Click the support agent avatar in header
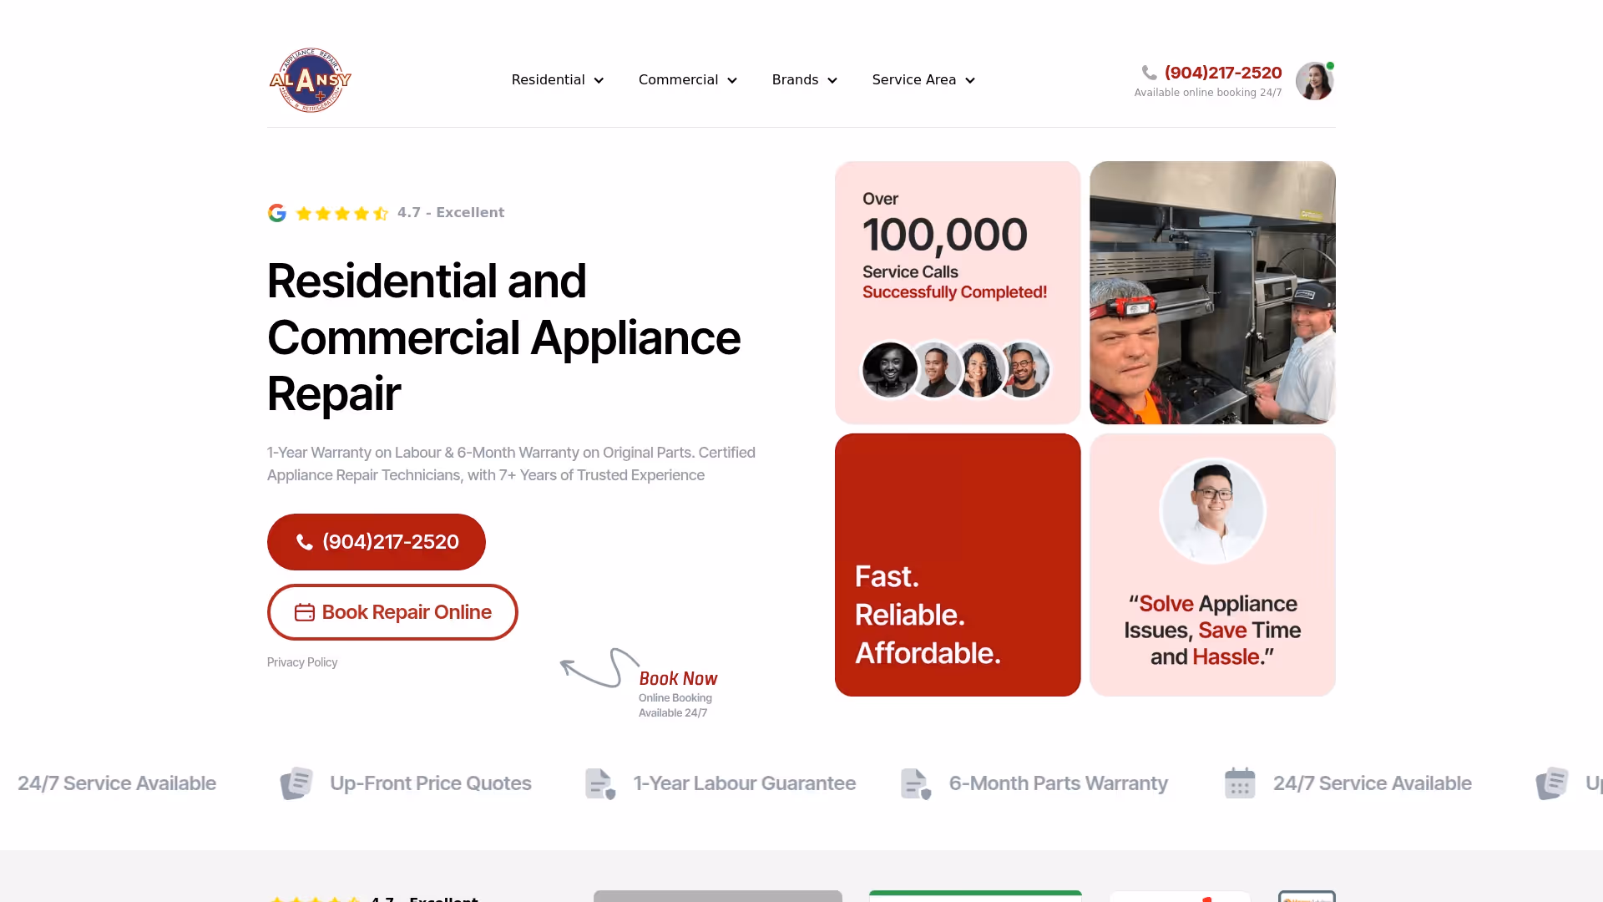 (1314, 81)
